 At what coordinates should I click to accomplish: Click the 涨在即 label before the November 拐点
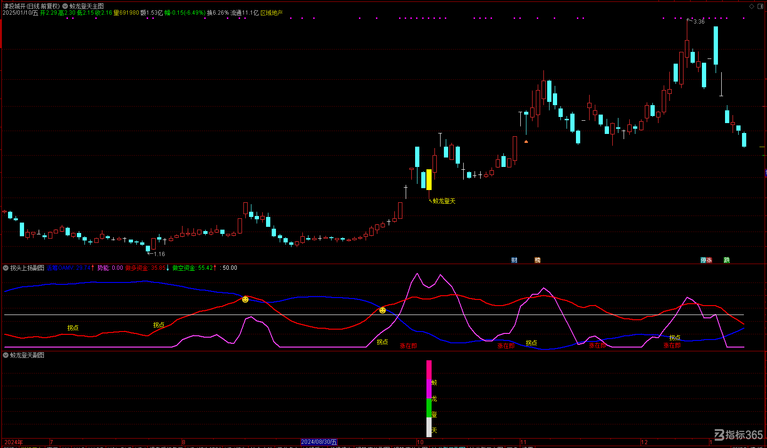pos(506,346)
